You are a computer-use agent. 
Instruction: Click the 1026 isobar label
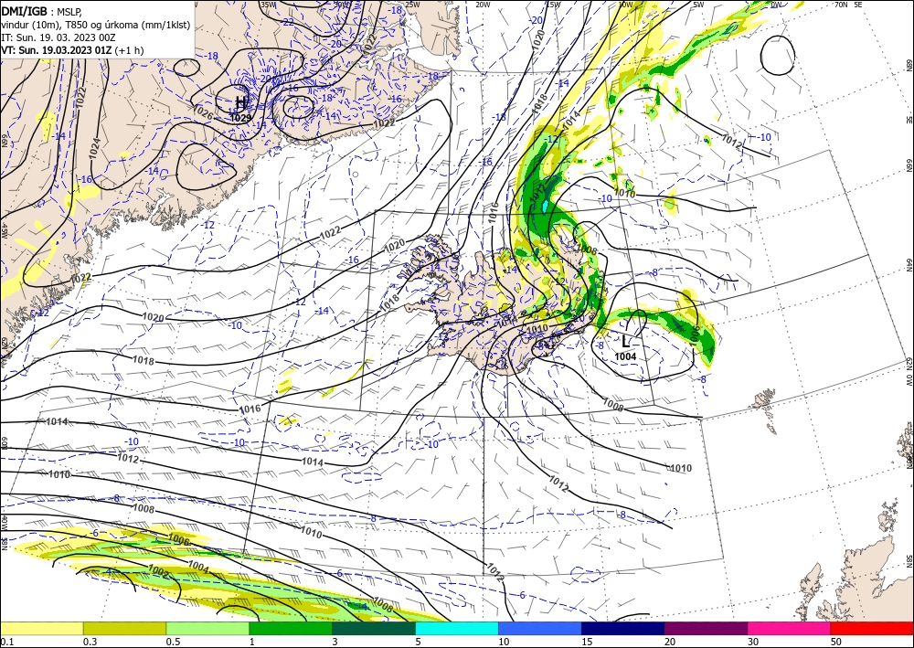202,112
